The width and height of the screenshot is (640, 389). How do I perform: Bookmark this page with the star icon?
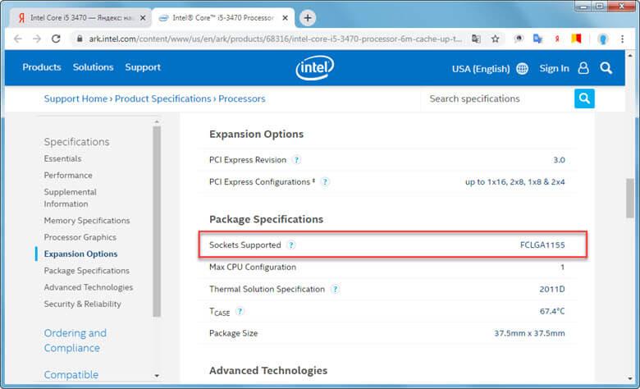495,39
